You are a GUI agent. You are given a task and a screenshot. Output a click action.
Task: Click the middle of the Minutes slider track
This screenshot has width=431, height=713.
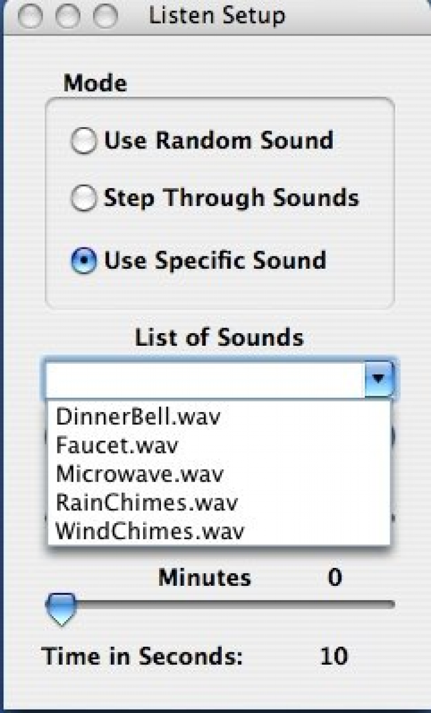coord(227,604)
